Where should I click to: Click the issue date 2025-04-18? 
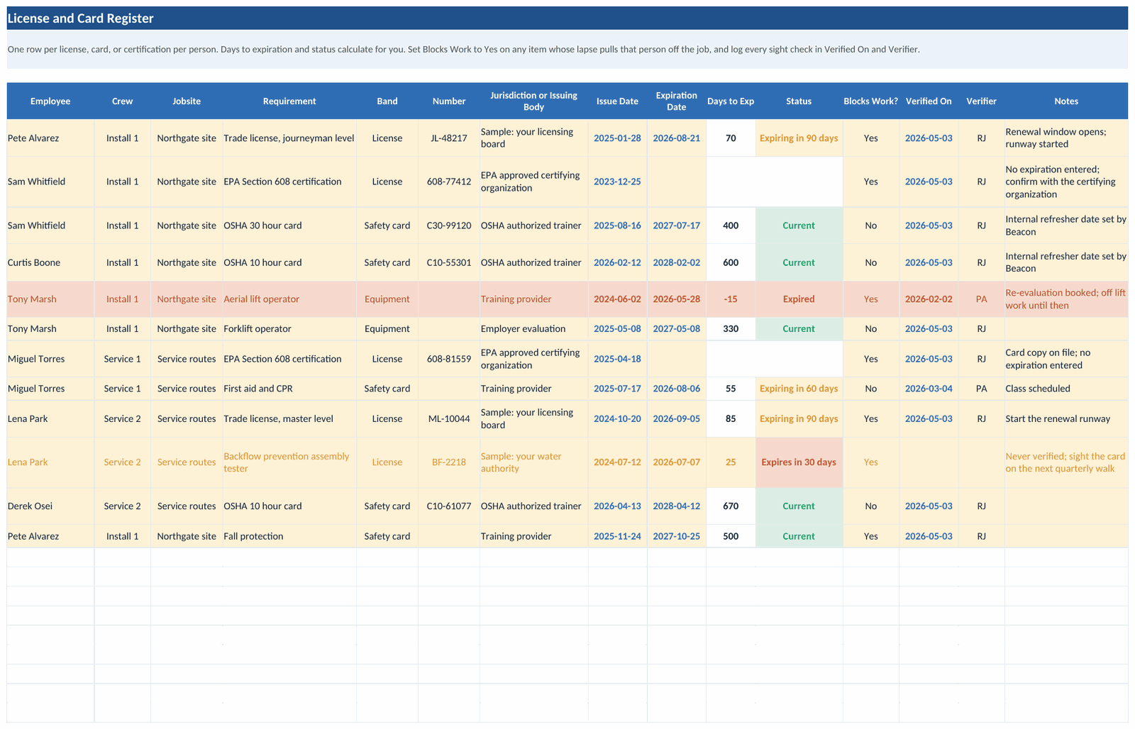tap(617, 359)
